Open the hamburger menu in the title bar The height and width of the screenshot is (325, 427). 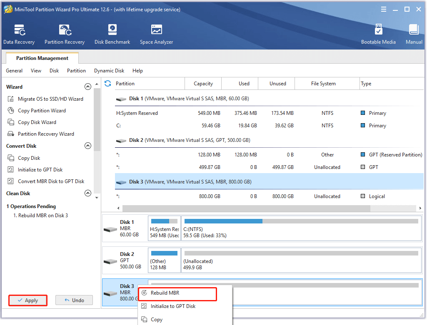click(x=383, y=9)
